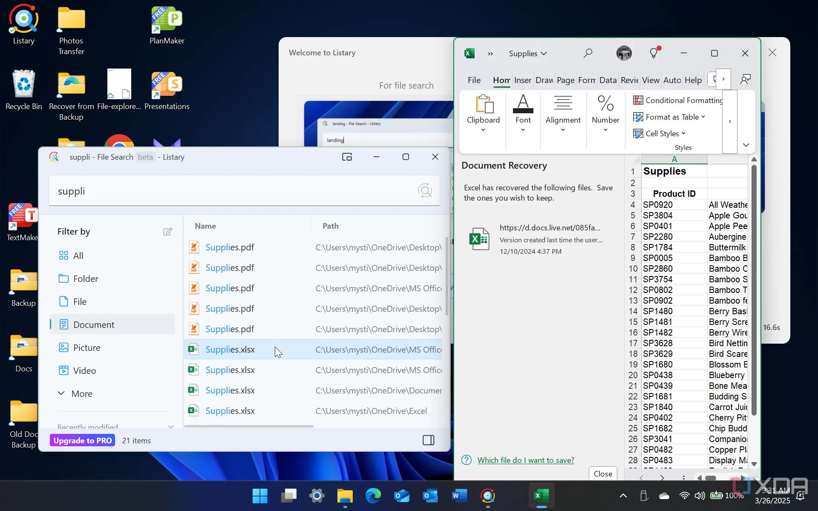Open Photos Transfer folder on desktop
This screenshot has width=818, height=511.
pyautogui.click(x=71, y=30)
